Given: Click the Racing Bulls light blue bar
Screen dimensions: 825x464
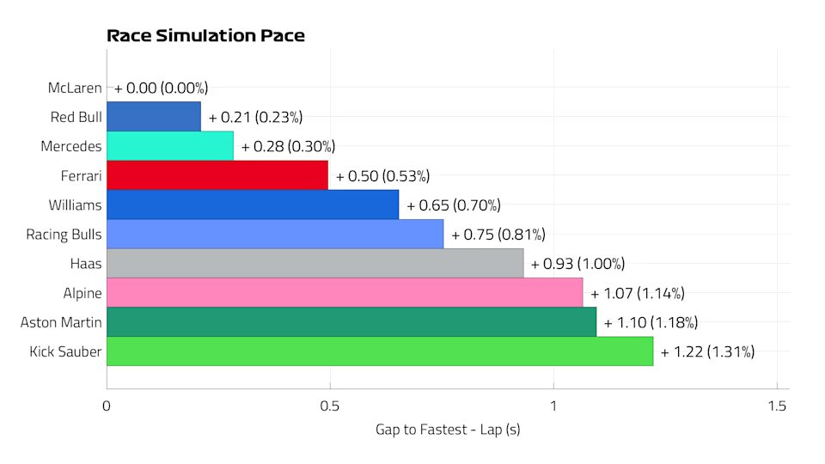Looking at the screenshot, I should 275,234.
